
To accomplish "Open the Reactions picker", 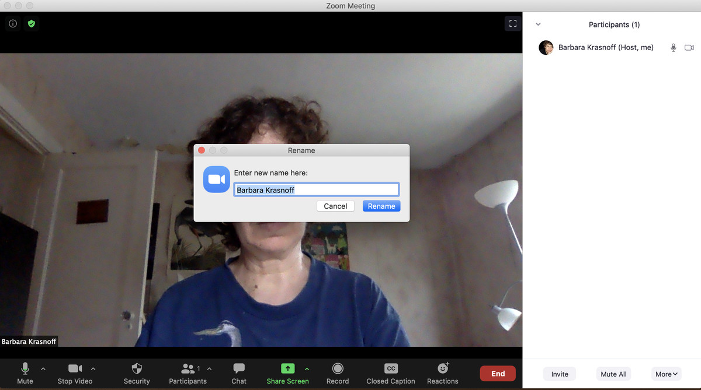I will click(442, 373).
